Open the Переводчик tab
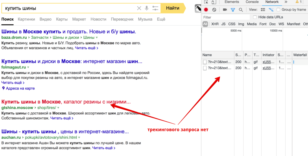Image resolution: width=308 pixels, height=156 pixels. tap(122, 19)
